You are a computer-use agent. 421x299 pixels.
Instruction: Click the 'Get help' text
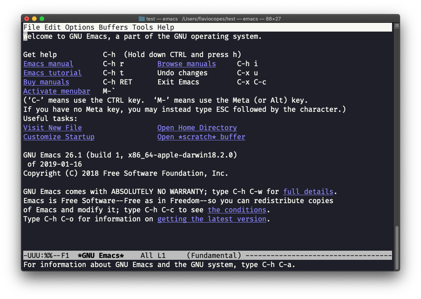40,55
